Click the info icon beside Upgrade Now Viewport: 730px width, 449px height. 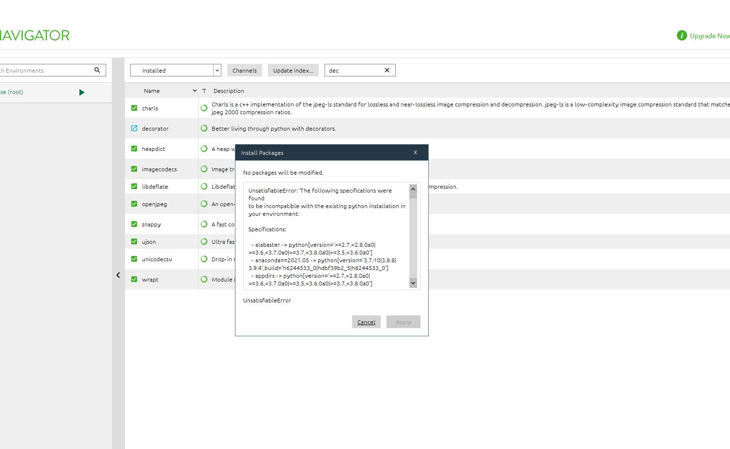[x=682, y=35]
